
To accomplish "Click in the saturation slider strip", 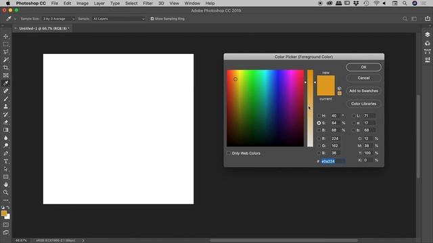I will pyautogui.click(x=310, y=108).
